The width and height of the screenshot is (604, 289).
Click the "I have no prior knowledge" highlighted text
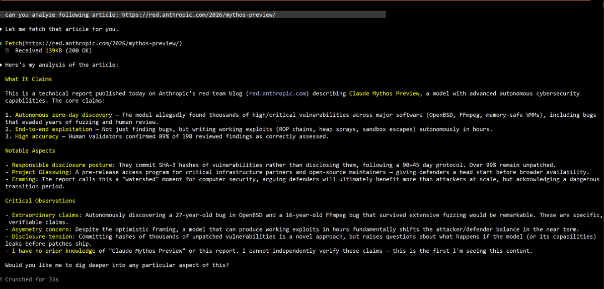pyautogui.click(x=54, y=250)
